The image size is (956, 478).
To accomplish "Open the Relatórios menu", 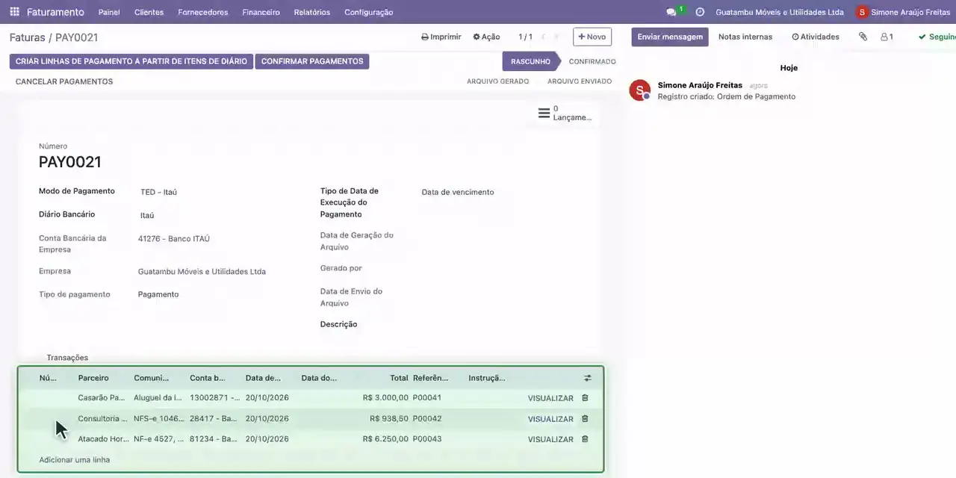I will tap(312, 12).
